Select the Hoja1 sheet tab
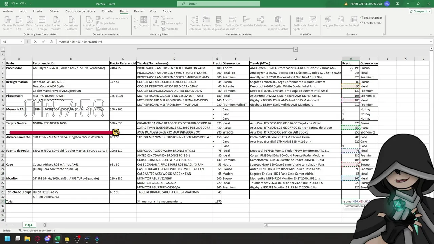This screenshot has height=244, width=434. pos(29,225)
